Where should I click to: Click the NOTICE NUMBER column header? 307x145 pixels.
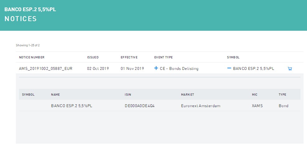click(32, 57)
